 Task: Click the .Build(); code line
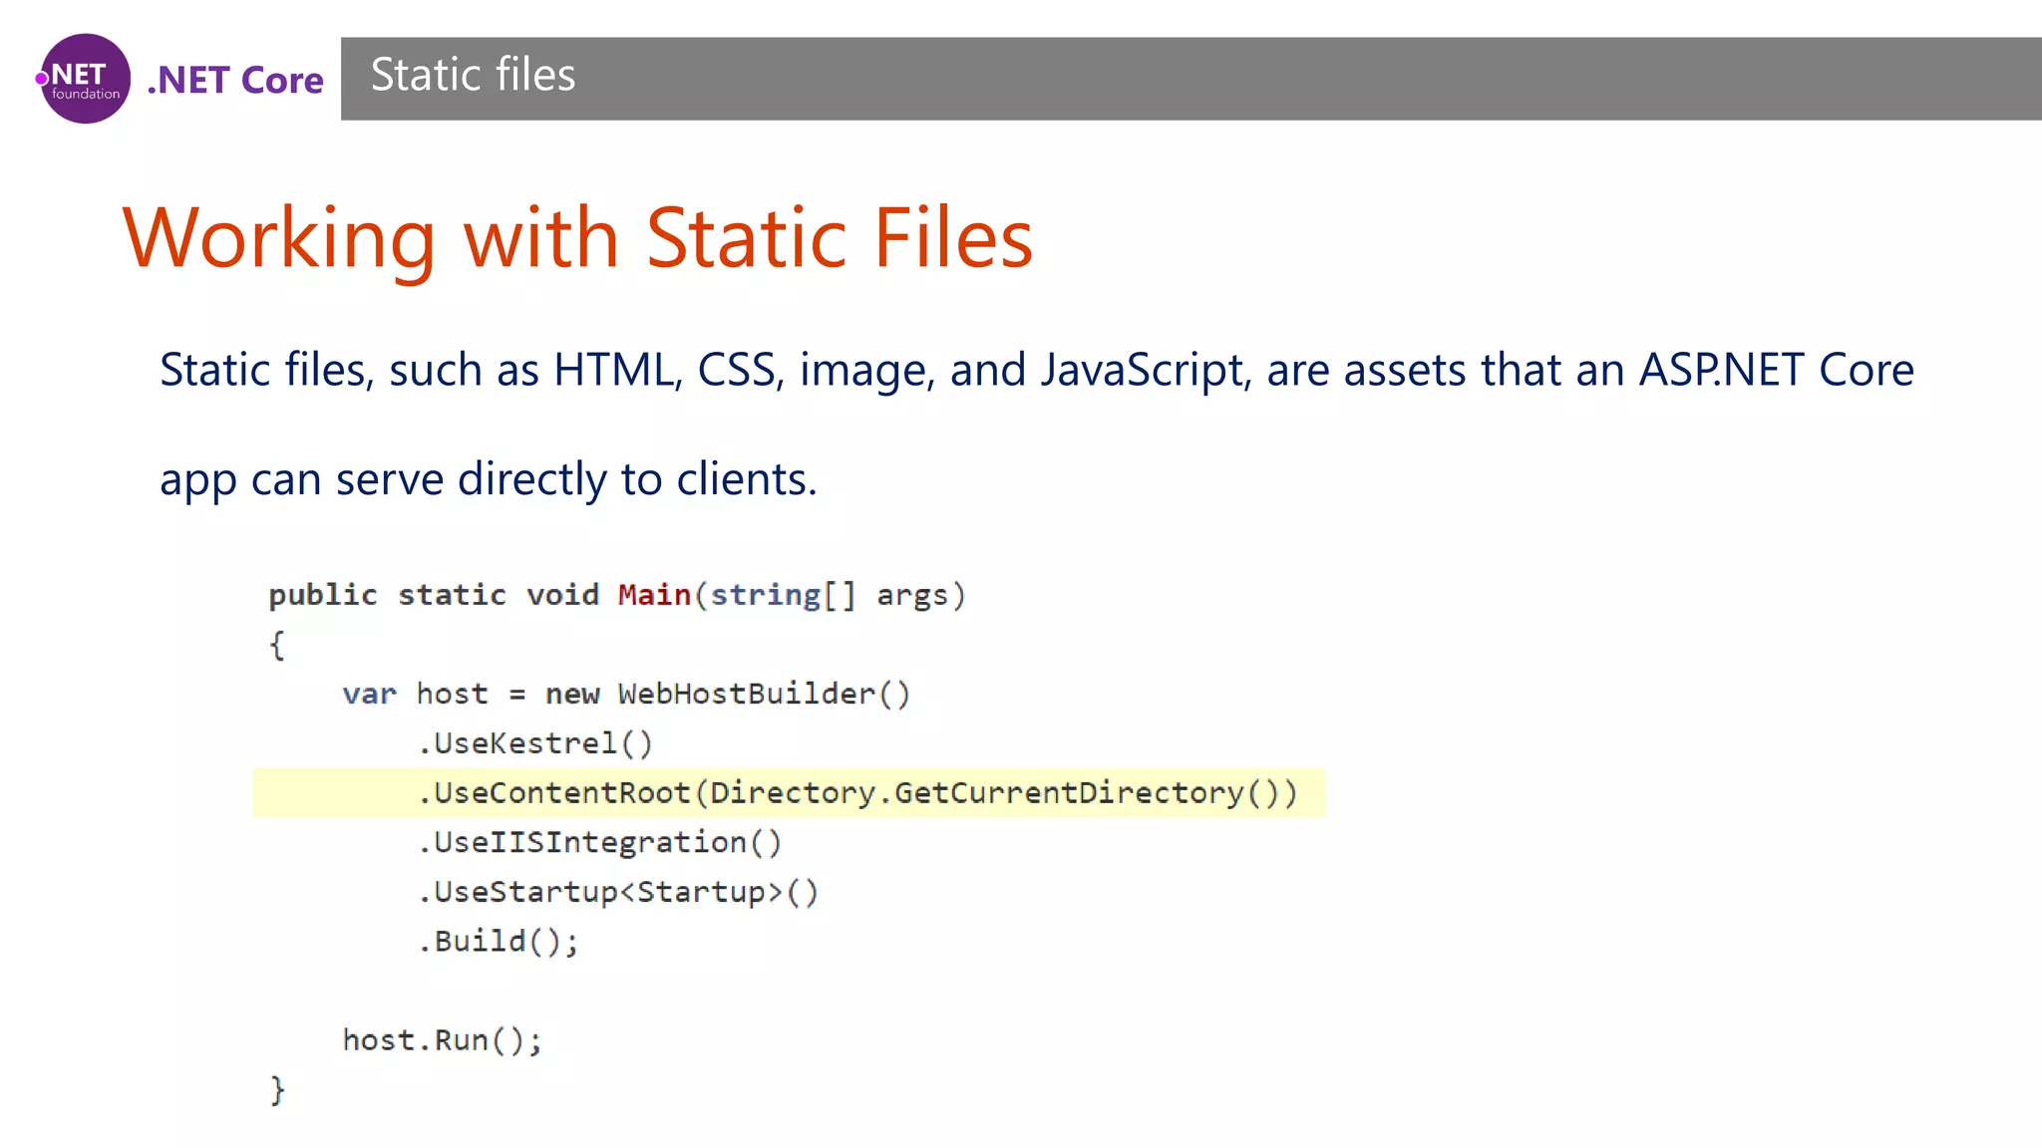pyautogui.click(x=499, y=942)
